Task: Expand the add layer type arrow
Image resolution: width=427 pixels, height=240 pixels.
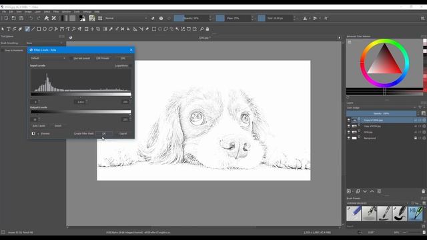Action: [x=353, y=191]
